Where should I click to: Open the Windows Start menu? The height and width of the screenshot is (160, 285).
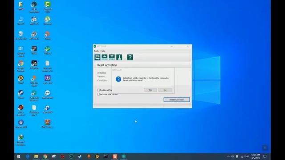19,156
